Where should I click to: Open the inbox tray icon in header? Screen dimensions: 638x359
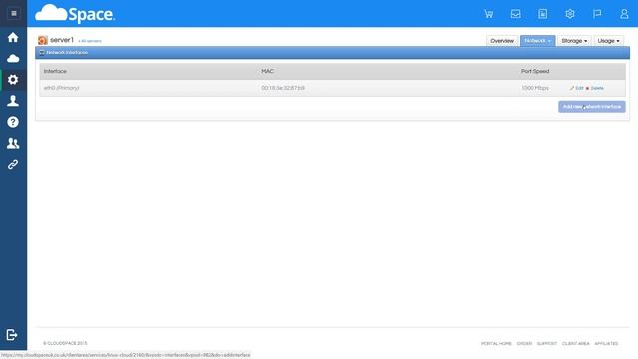516,14
